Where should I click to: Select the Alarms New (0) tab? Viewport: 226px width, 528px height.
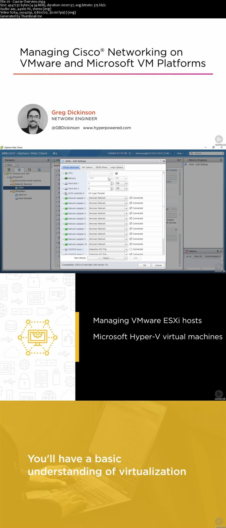(198, 257)
